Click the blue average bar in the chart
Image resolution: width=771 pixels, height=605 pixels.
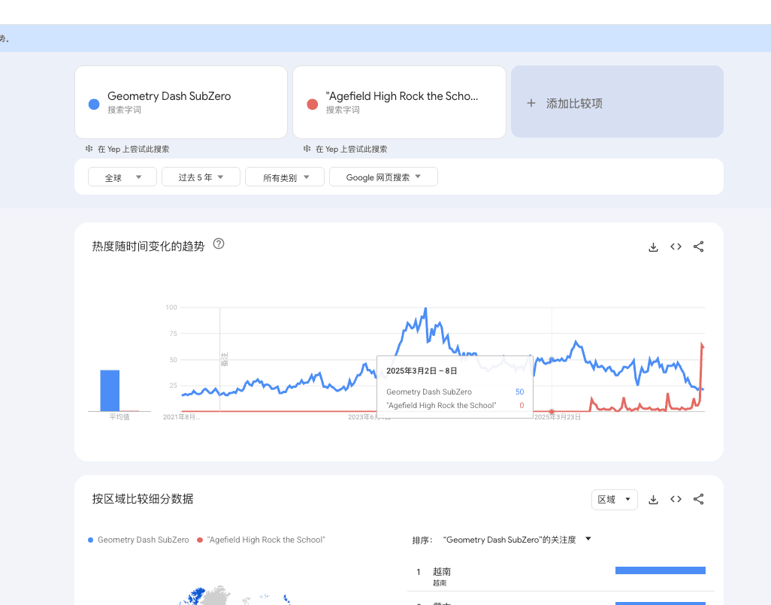point(110,391)
